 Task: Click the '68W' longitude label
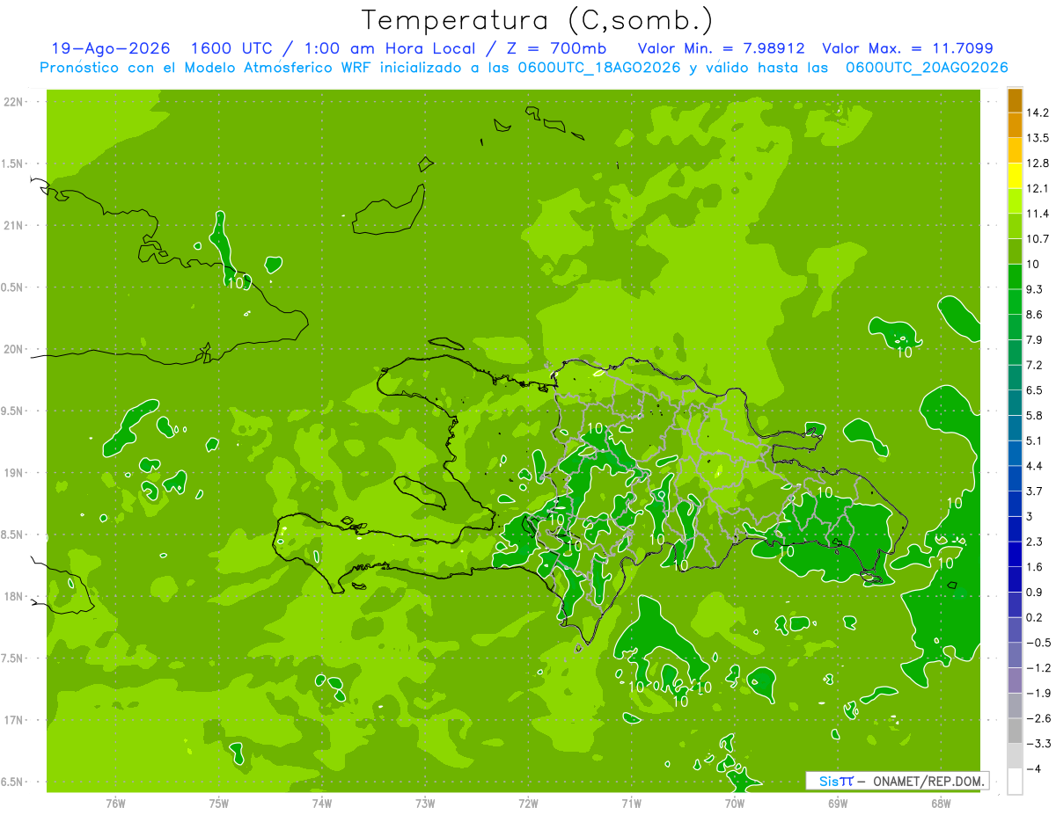940,804
